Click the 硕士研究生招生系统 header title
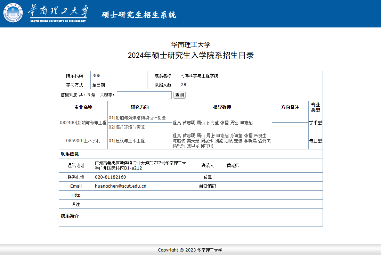Viewport: 381px width, 255px height. (x=139, y=15)
